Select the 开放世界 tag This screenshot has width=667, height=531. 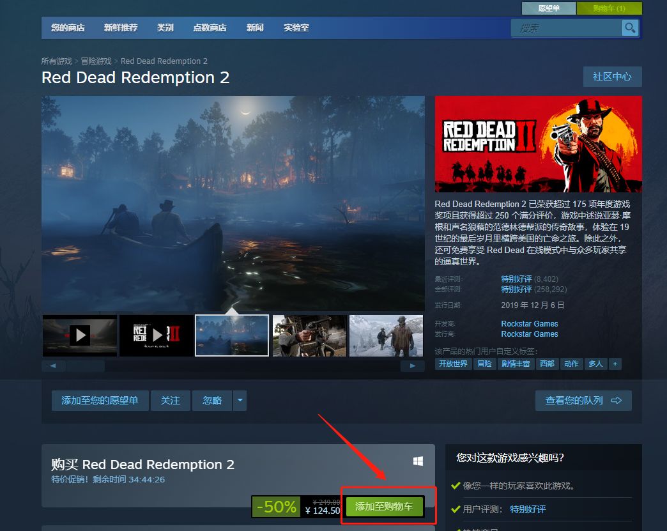(453, 364)
